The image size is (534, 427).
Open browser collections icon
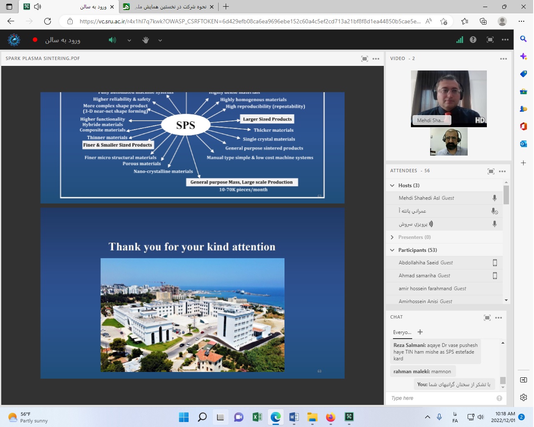pos(483,21)
